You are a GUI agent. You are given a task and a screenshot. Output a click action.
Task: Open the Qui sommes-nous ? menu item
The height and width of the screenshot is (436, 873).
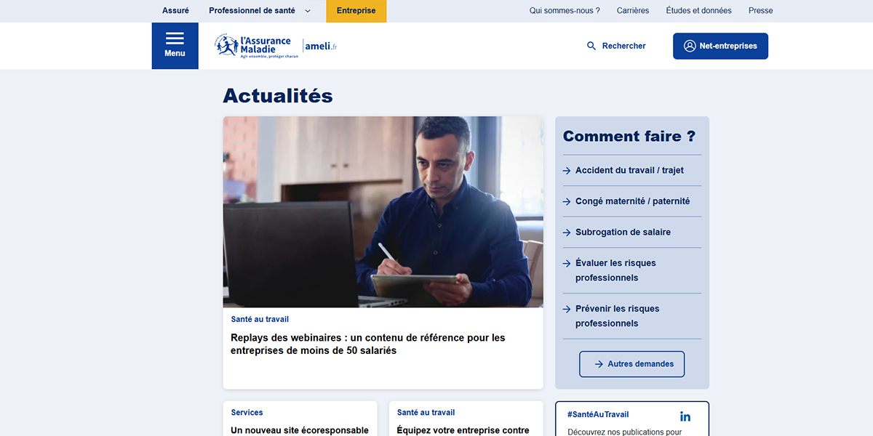tap(565, 11)
